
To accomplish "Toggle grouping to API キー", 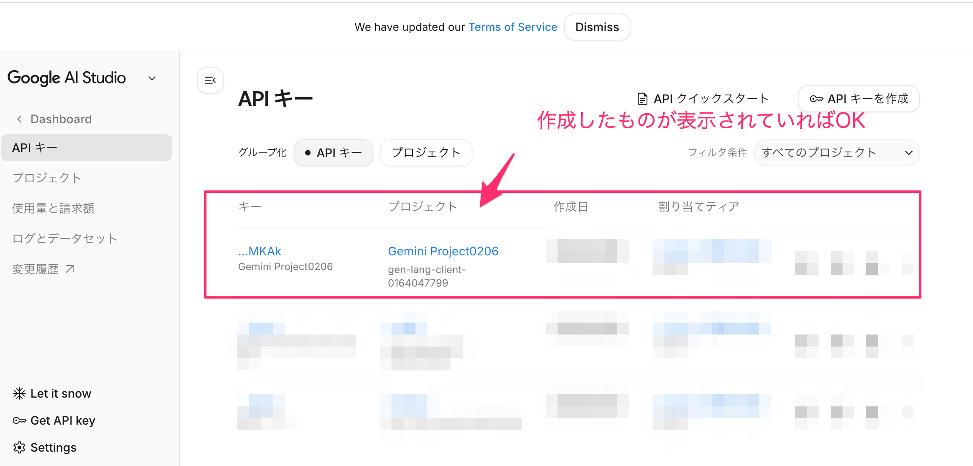I will coord(334,153).
